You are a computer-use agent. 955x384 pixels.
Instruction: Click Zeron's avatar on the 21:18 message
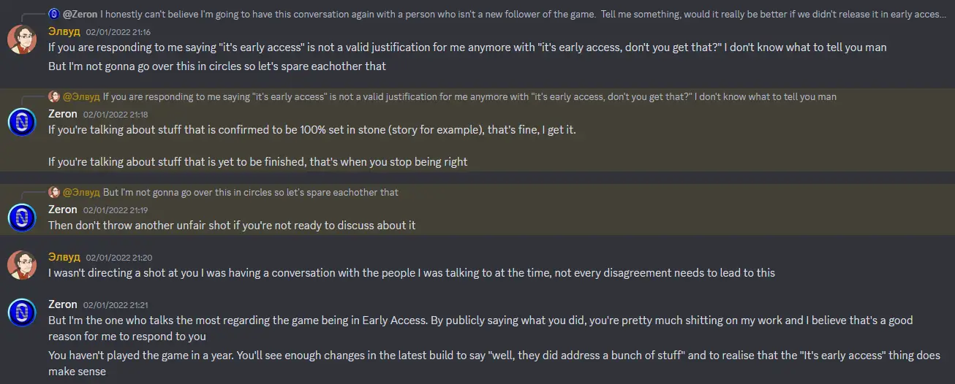coord(22,121)
